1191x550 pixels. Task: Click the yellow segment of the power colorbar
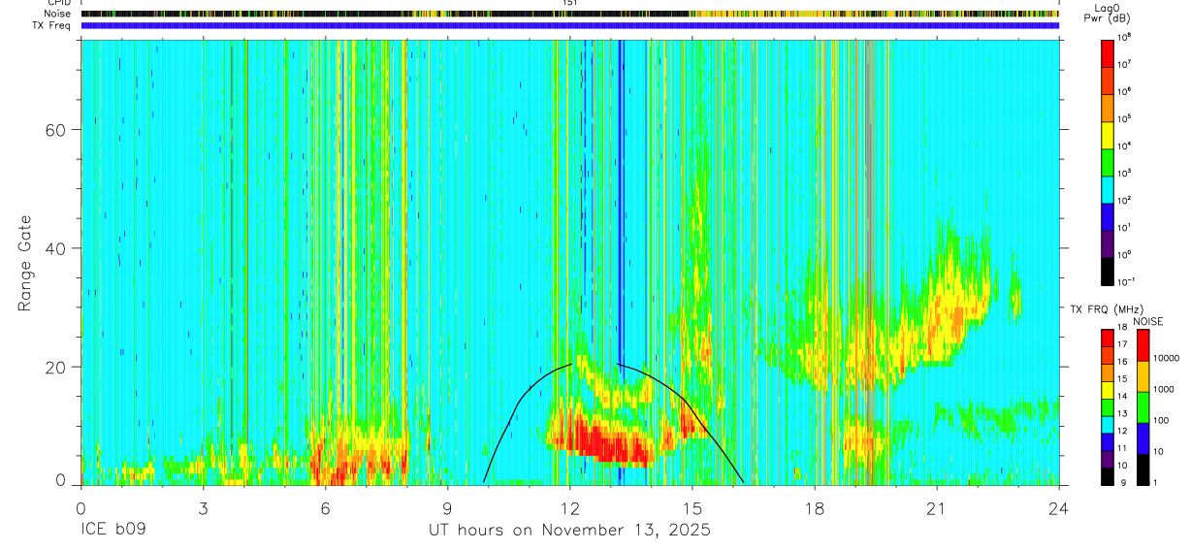point(1108,134)
